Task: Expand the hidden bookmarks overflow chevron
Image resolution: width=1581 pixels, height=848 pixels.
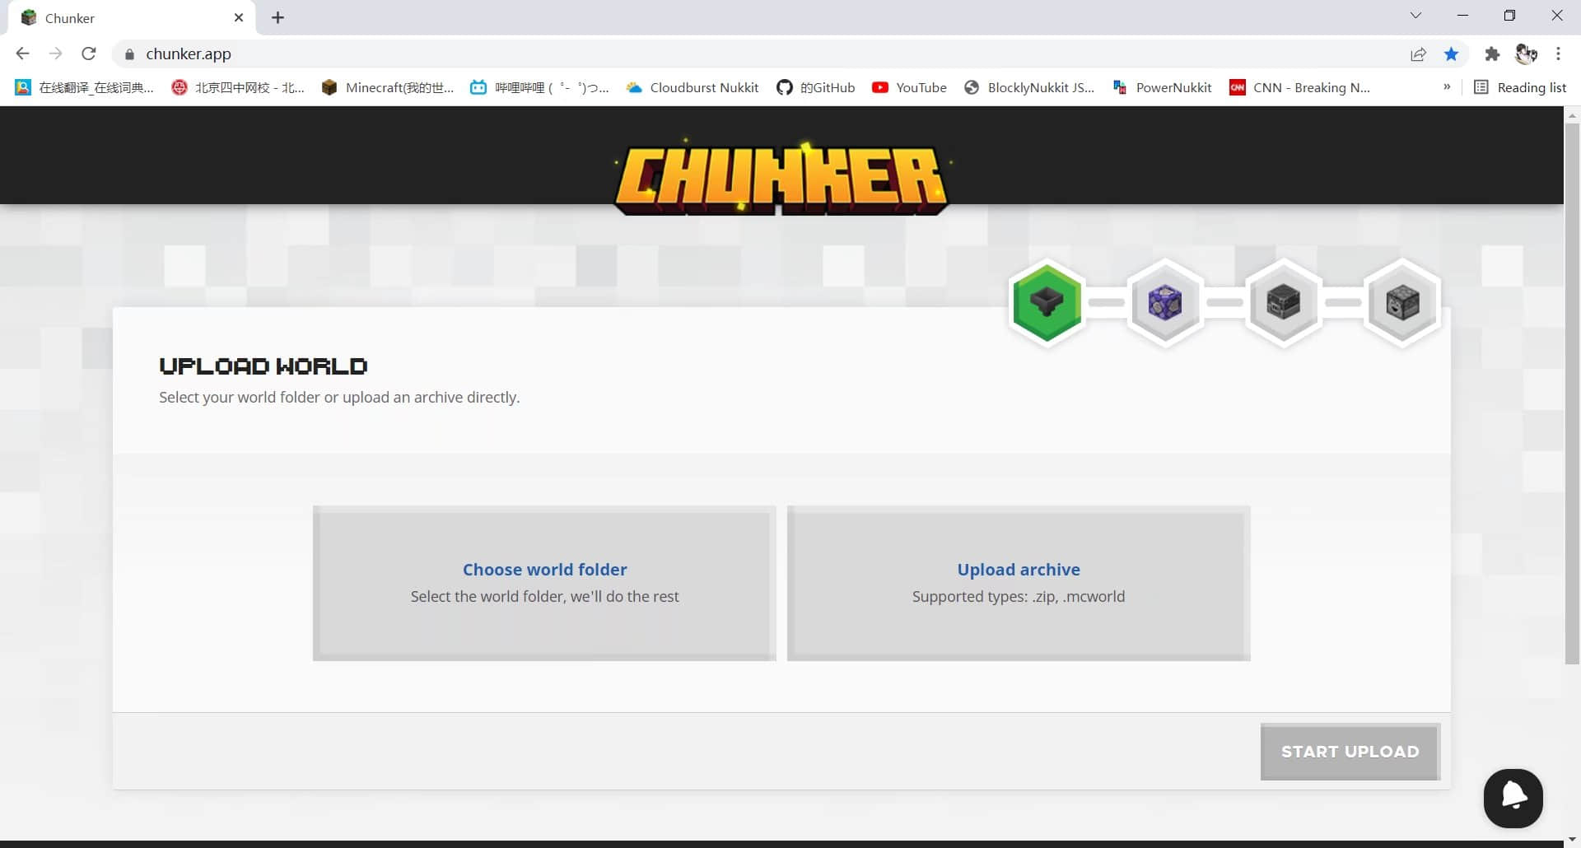Action: click(1447, 87)
